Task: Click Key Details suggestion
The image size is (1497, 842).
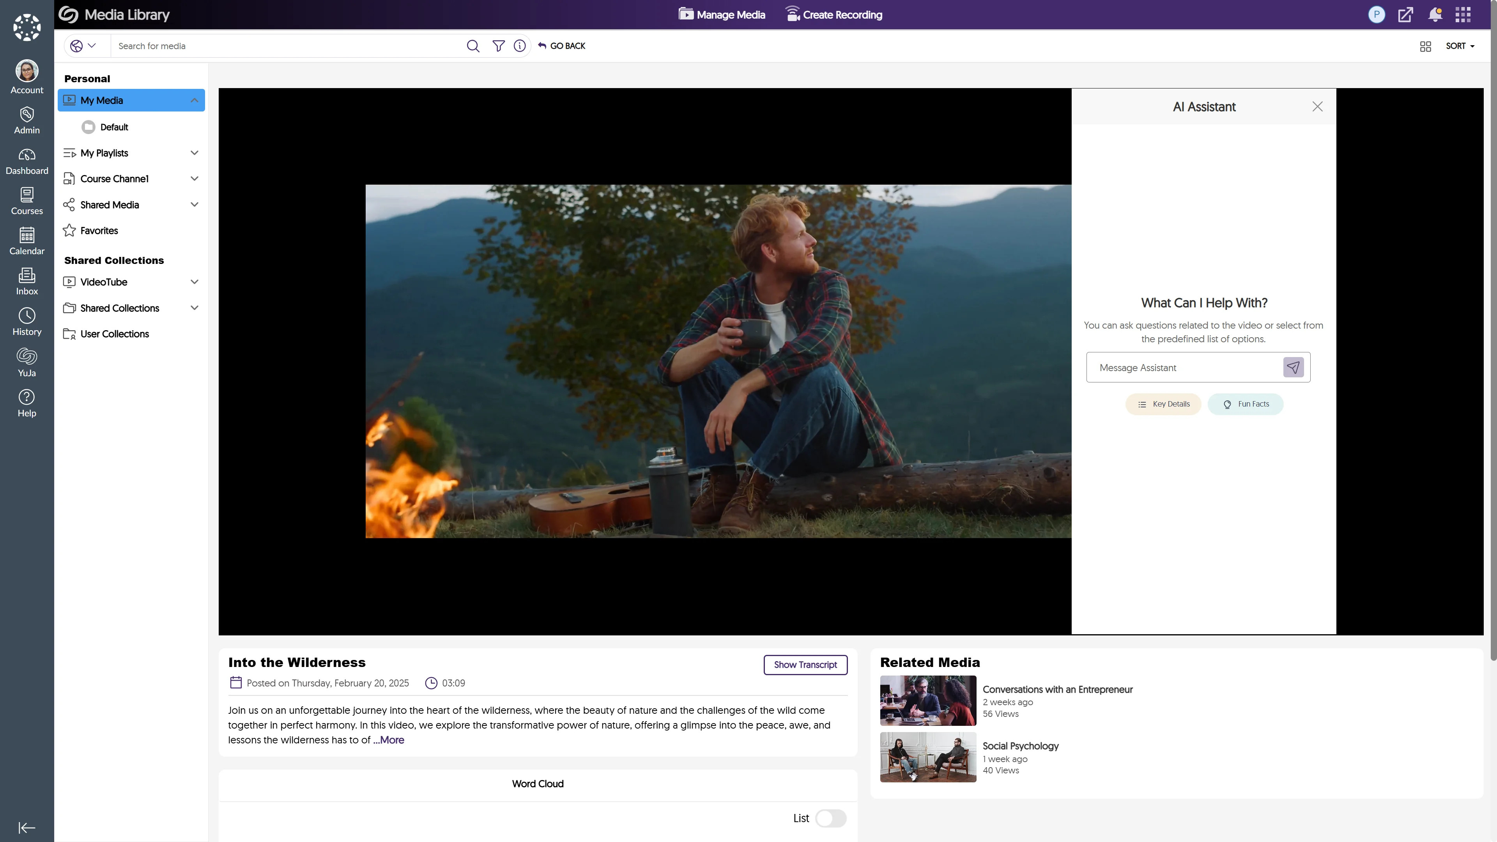Action: point(1163,405)
